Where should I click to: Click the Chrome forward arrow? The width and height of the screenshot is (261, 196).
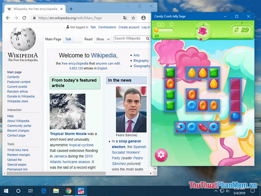click(16, 18)
